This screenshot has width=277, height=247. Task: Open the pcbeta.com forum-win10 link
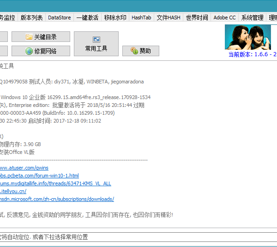(39, 176)
